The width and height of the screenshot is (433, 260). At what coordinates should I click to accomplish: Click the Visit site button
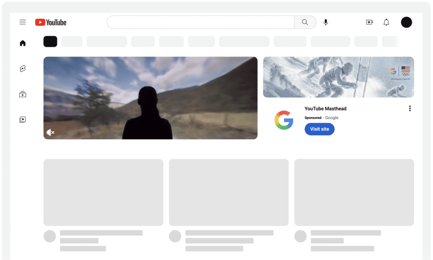319,129
